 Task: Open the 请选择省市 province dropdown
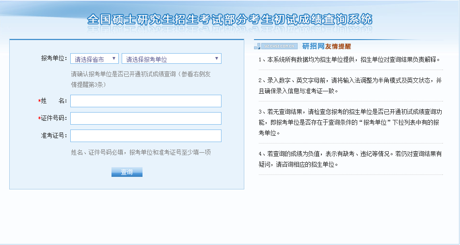[95, 59]
